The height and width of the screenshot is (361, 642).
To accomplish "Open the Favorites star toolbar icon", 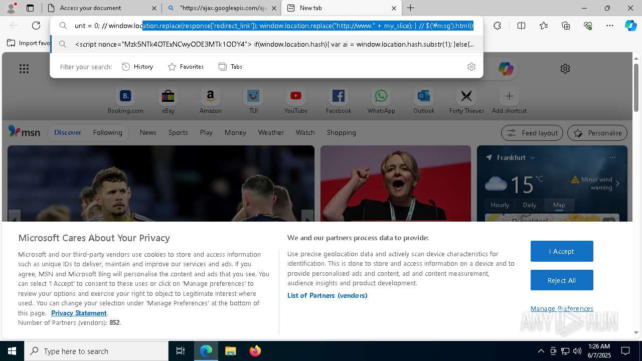I will [544, 26].
